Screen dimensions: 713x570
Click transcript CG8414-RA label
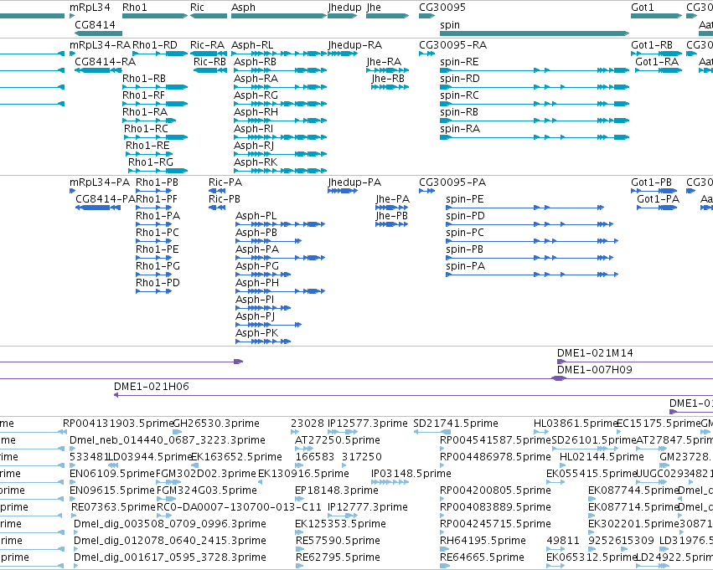coord(105,62)
